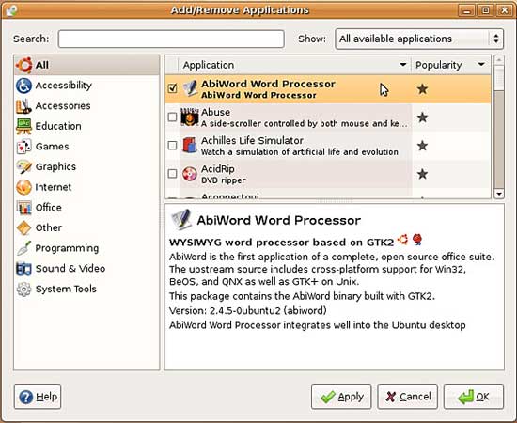This screenshot has height=423, width=517.
Task: Click the popularity star for AbiWord
Action: 422,89
